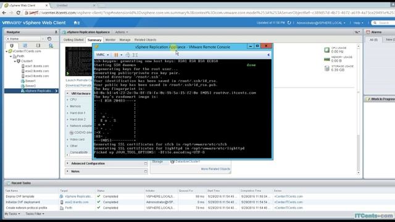Click the browser back arrow
395x222 pixels.
tap(4, 12)
